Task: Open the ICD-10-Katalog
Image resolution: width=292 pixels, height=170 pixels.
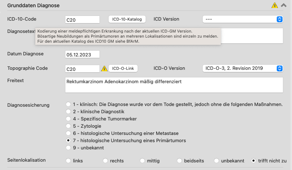Action: point(127,19)
